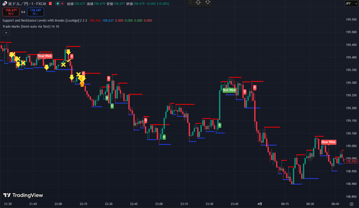The image size is (359, 208).
Task: Click the down arrow in floating toolbar
Action: (208, 2)
